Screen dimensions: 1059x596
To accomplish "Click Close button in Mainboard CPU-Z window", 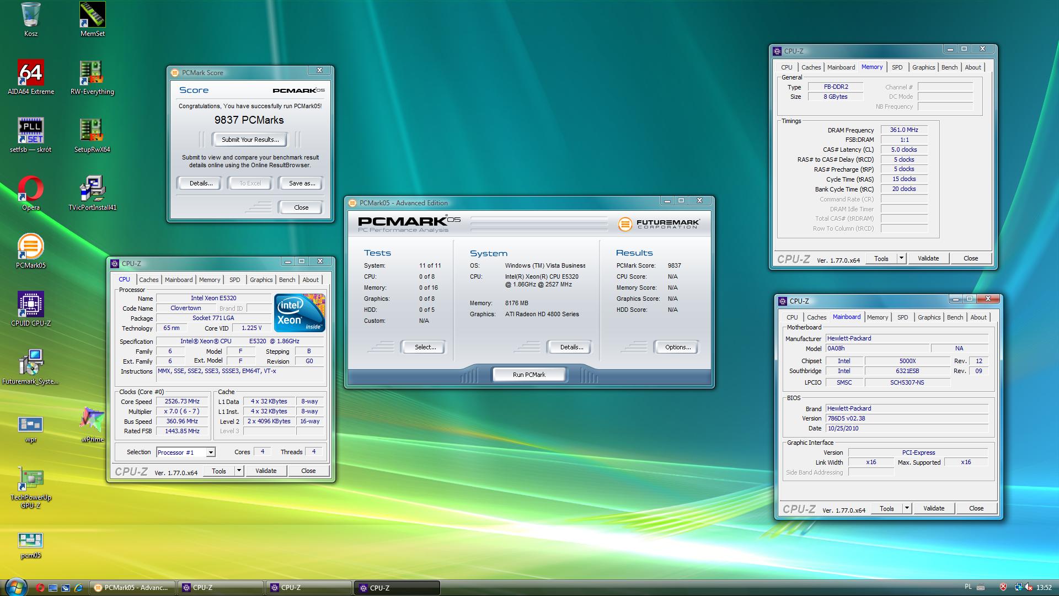I will click(x=976, y=508).
